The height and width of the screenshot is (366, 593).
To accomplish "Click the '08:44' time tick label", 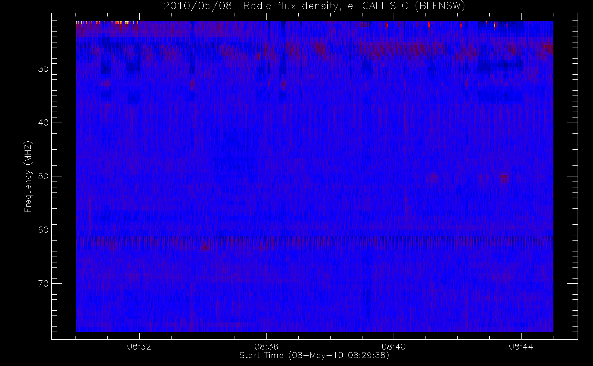I will tap(521, 347).
